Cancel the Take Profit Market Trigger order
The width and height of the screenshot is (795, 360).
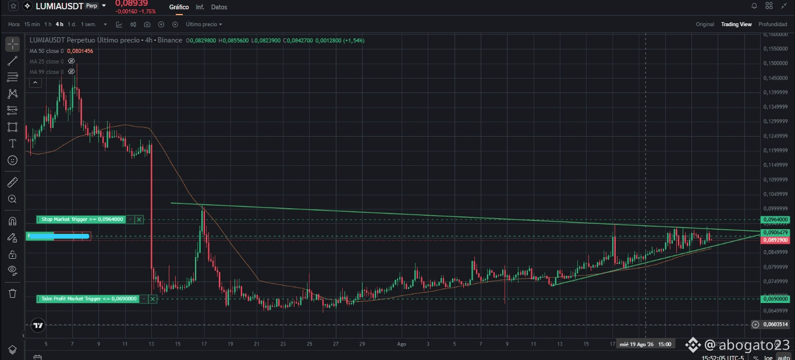pyautogui.click(x=152, y=299)
